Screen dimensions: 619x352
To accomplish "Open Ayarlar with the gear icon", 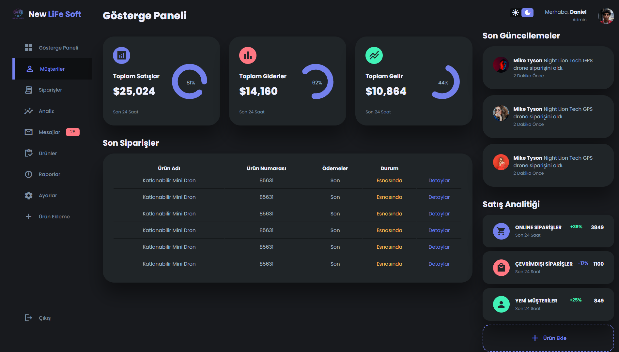I will (29, 195).
